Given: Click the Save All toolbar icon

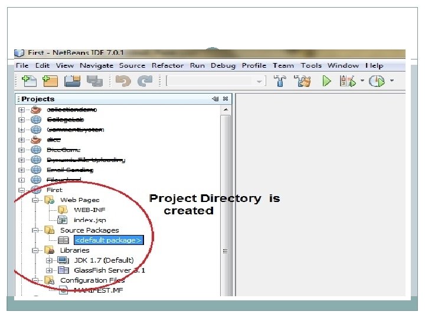Looking at the screenshot, I should (x=94, y=81).
